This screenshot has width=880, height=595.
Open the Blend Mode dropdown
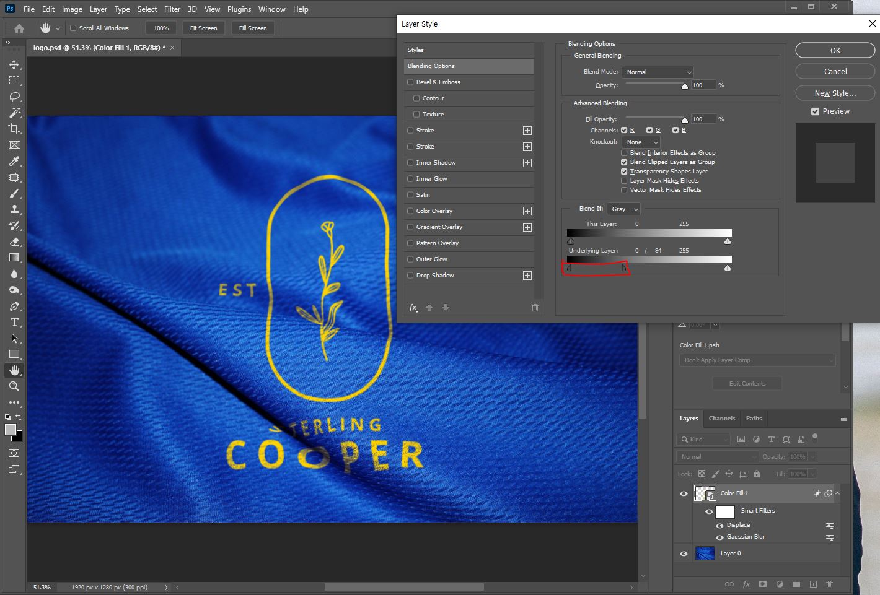pos(658,72)
